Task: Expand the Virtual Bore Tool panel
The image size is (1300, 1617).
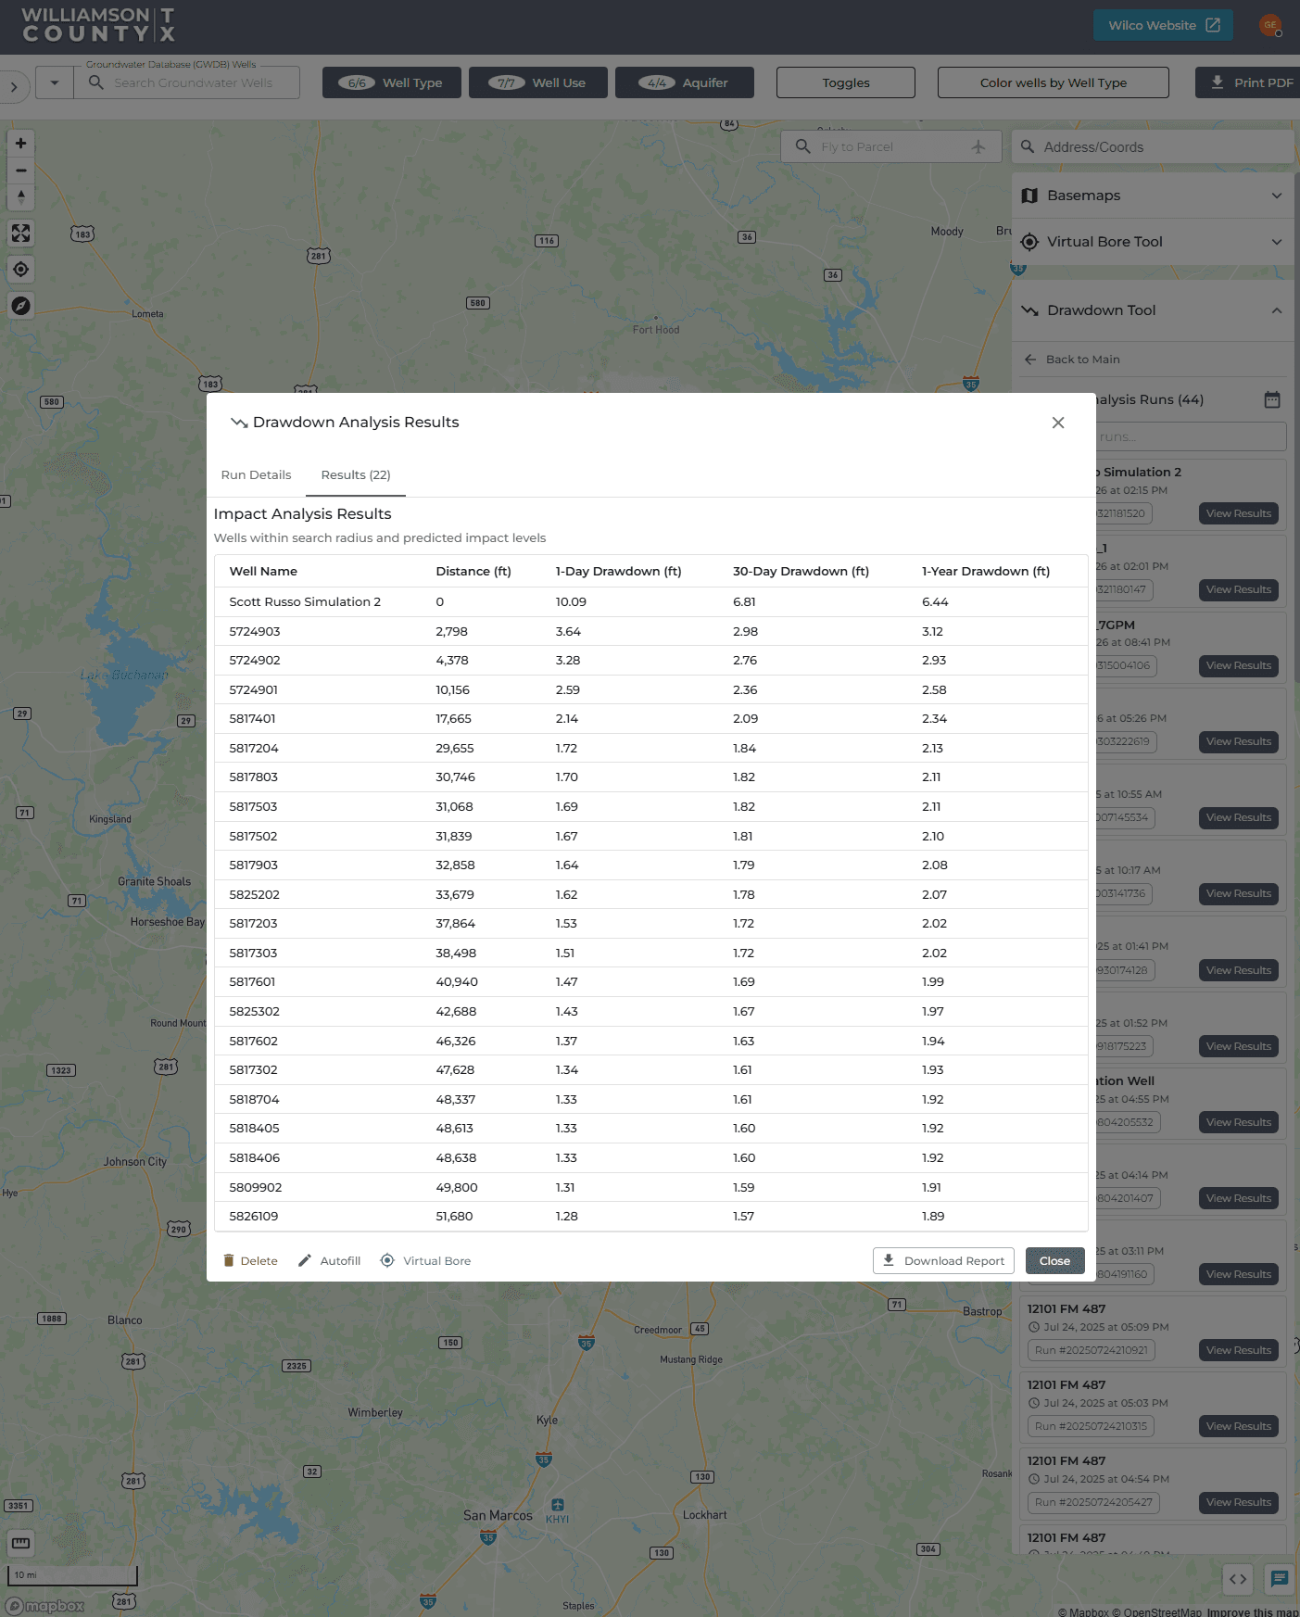Action: [1152, 242]
